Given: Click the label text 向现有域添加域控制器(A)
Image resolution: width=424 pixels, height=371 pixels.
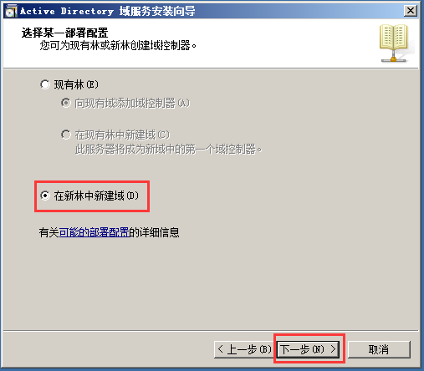Looking at the screenshot, I should (x=132, y=103).
